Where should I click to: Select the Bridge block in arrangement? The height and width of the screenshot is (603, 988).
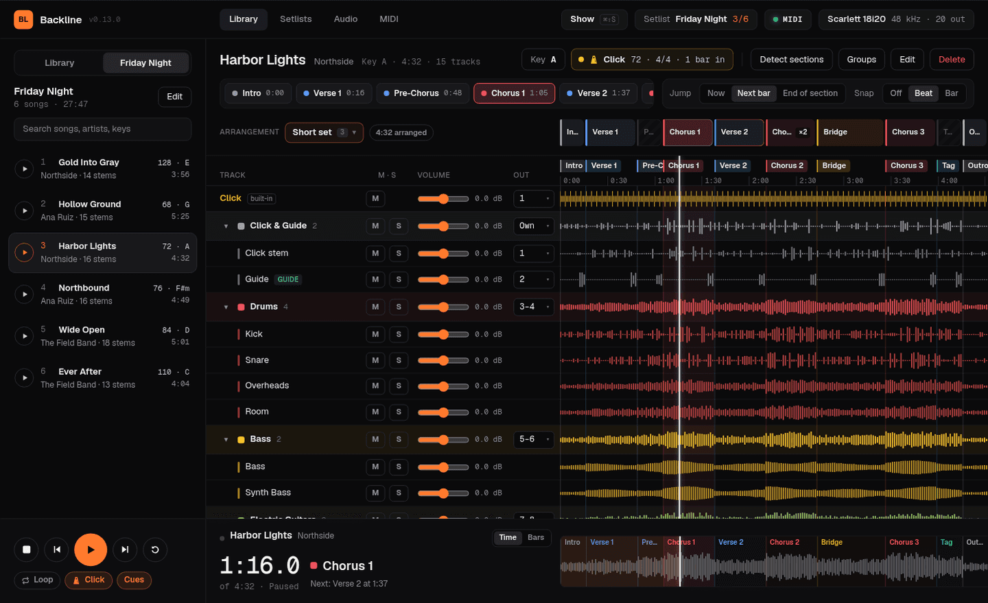pos(850,132)
